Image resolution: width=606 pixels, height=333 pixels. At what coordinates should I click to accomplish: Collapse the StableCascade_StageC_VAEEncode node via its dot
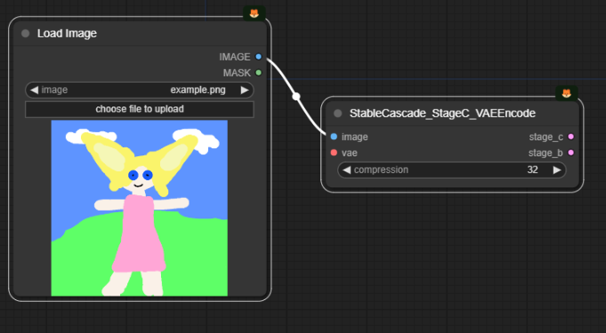[x=338, y=114]
